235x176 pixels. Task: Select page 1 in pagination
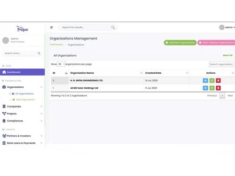click(222, 96)
